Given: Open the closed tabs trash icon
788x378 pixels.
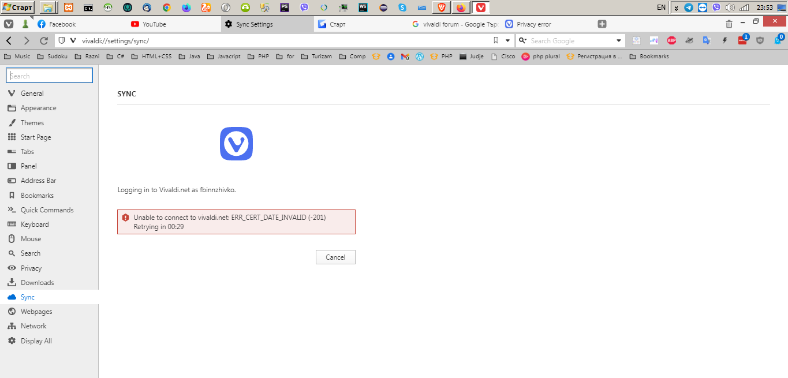Looking at the screenshot, I should [x=729, y=24].
